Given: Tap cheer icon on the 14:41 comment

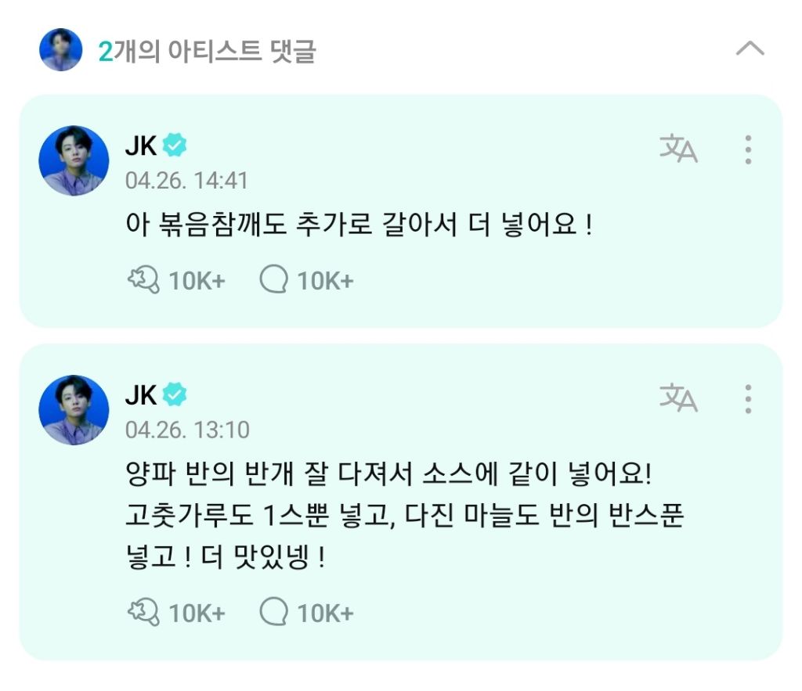Looking at the screenshot, I should tap(143, 280).
